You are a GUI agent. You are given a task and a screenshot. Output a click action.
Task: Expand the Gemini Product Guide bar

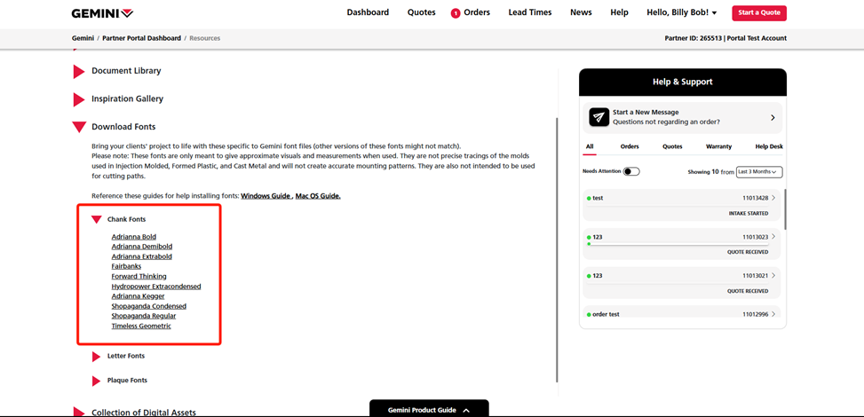click(429, 410)
